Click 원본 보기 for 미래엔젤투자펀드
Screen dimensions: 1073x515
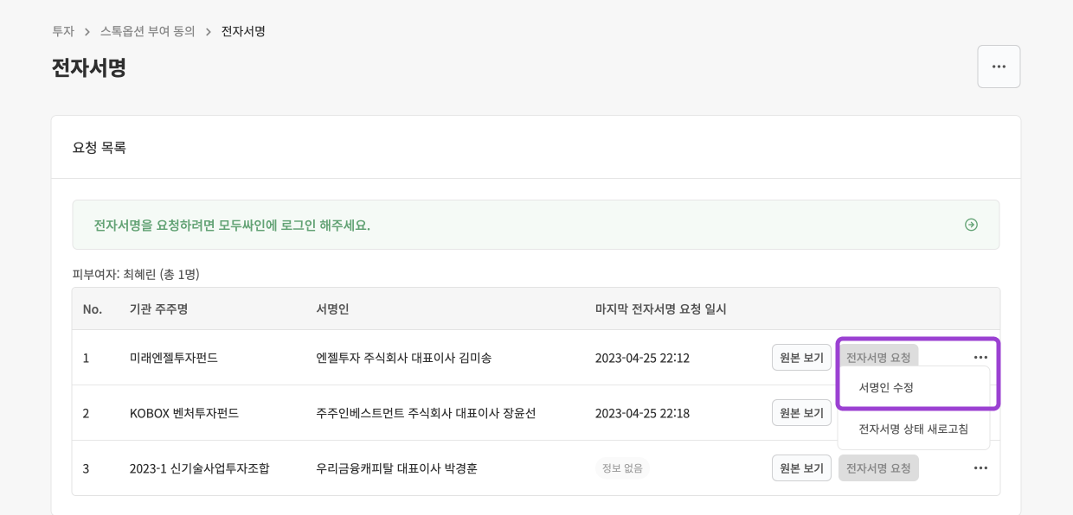pyautogui.click(x=801, y=357)
